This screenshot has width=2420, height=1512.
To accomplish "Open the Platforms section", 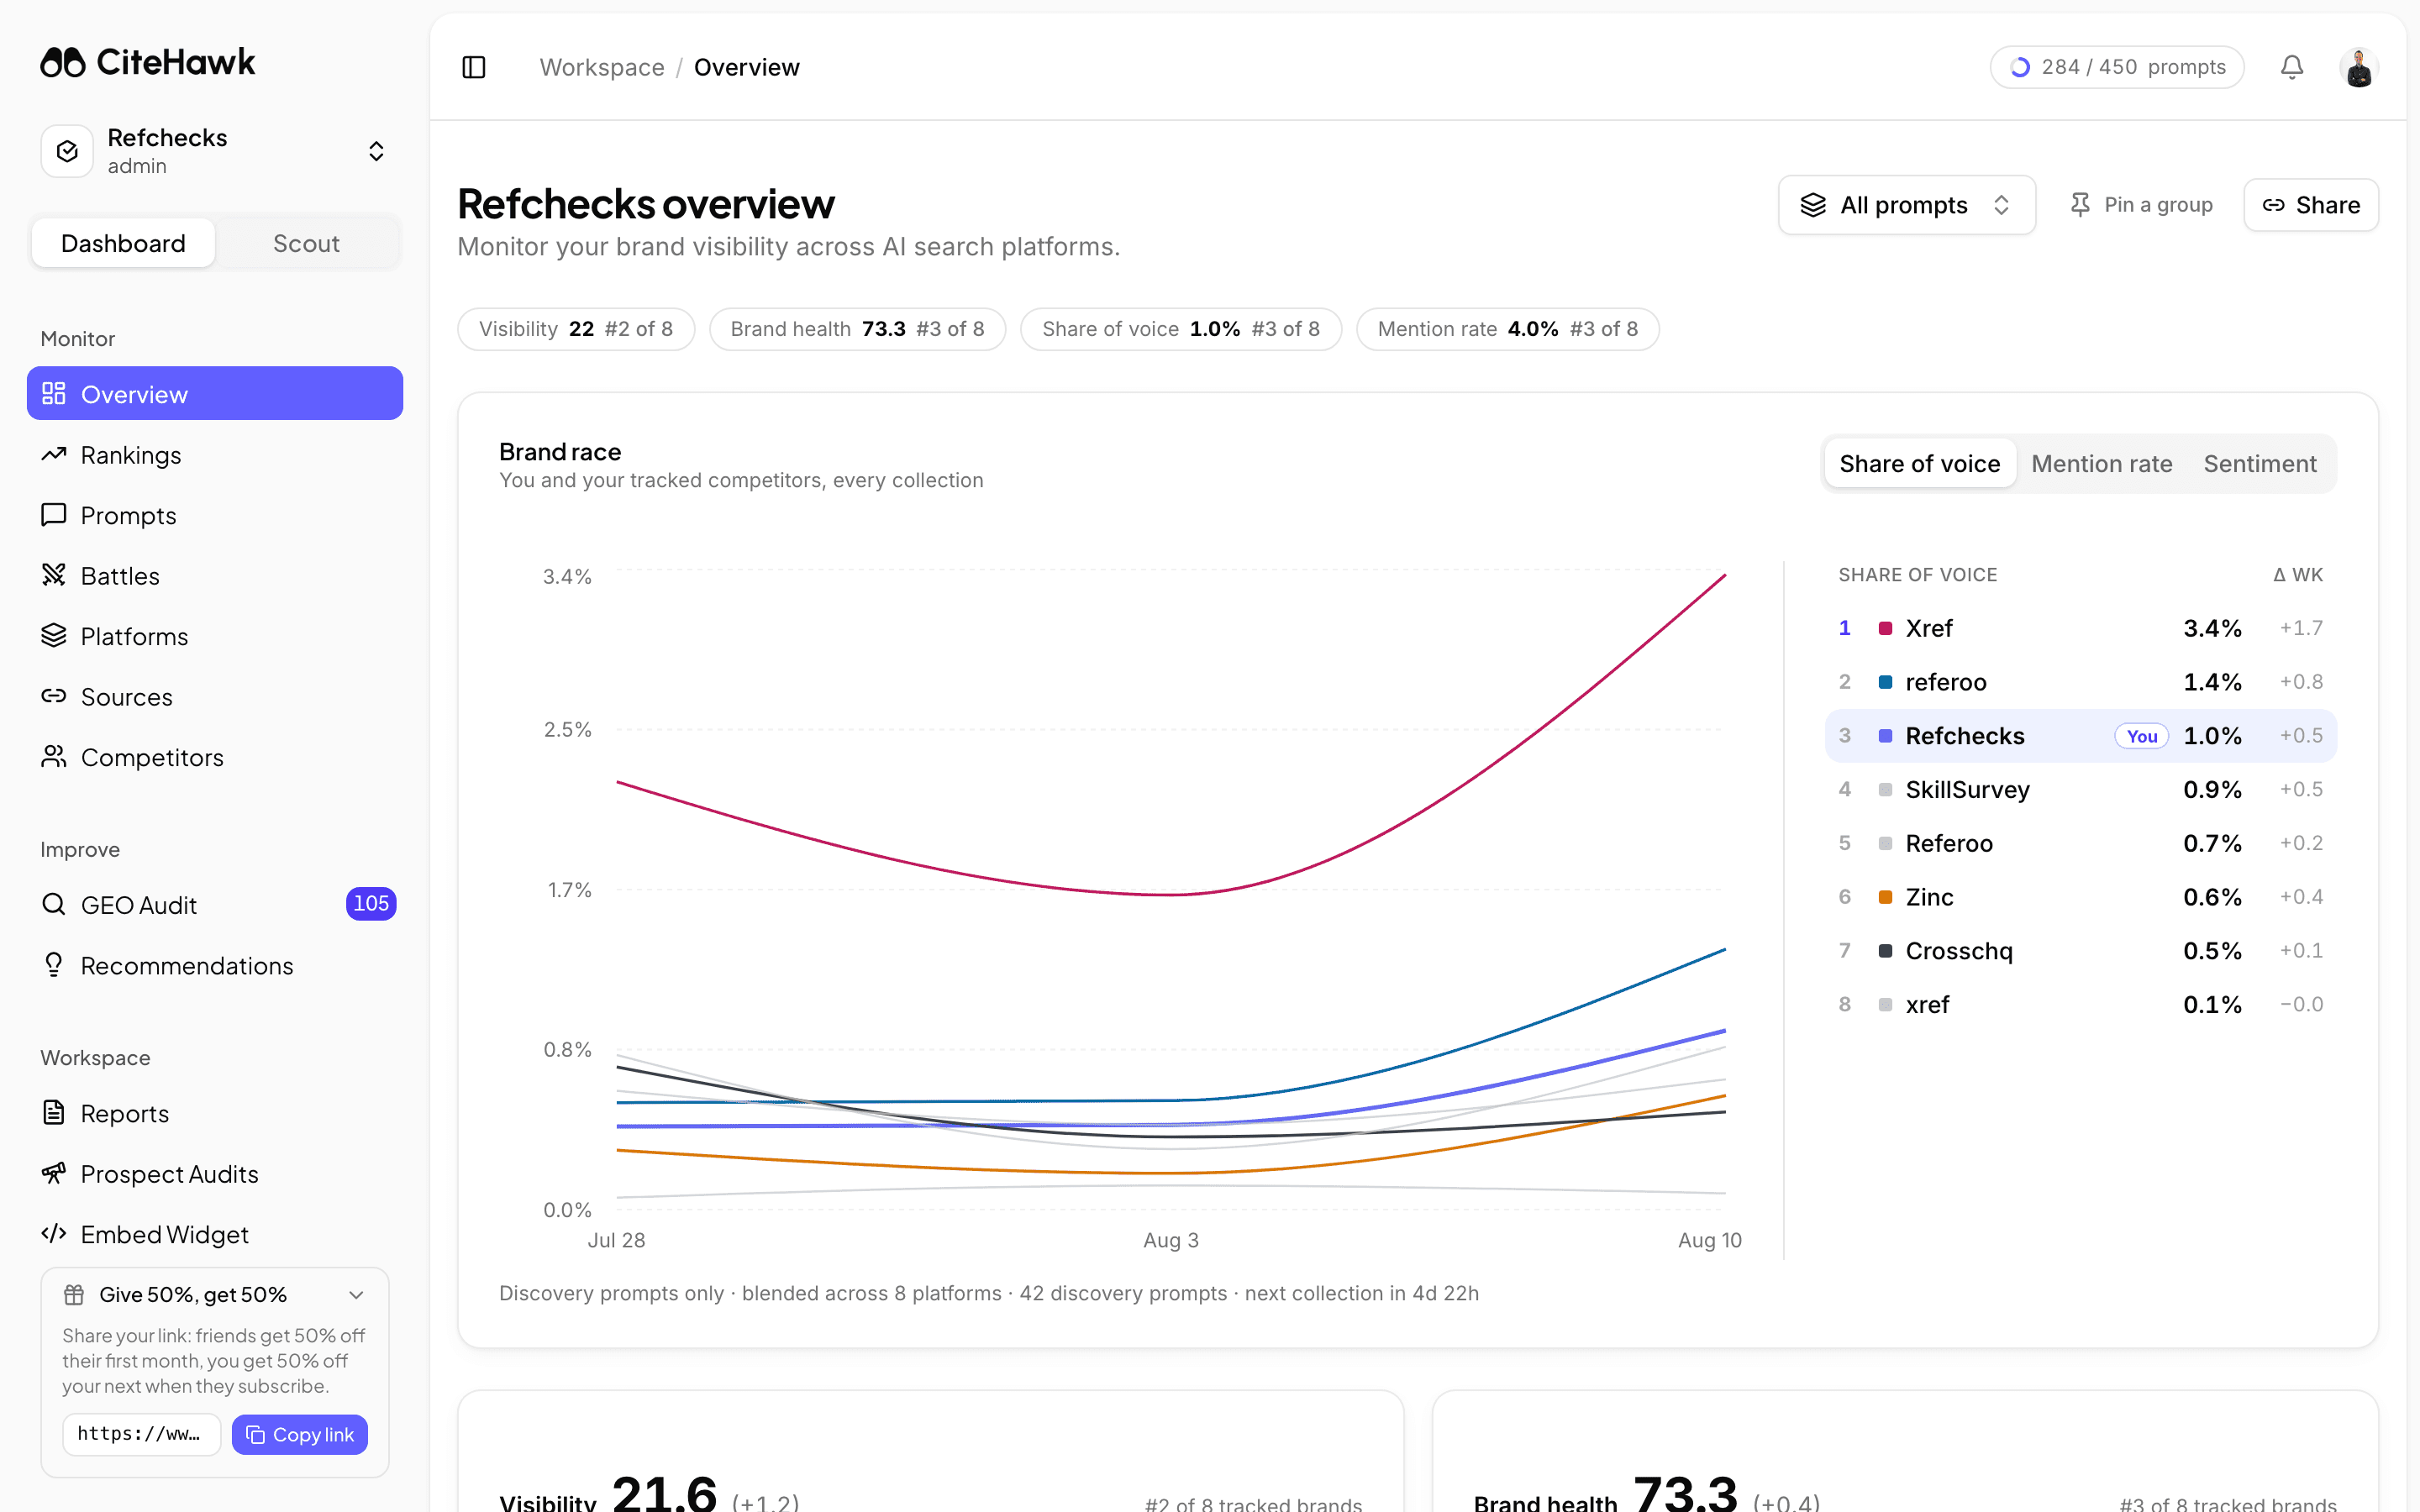I will click(215, 636).
